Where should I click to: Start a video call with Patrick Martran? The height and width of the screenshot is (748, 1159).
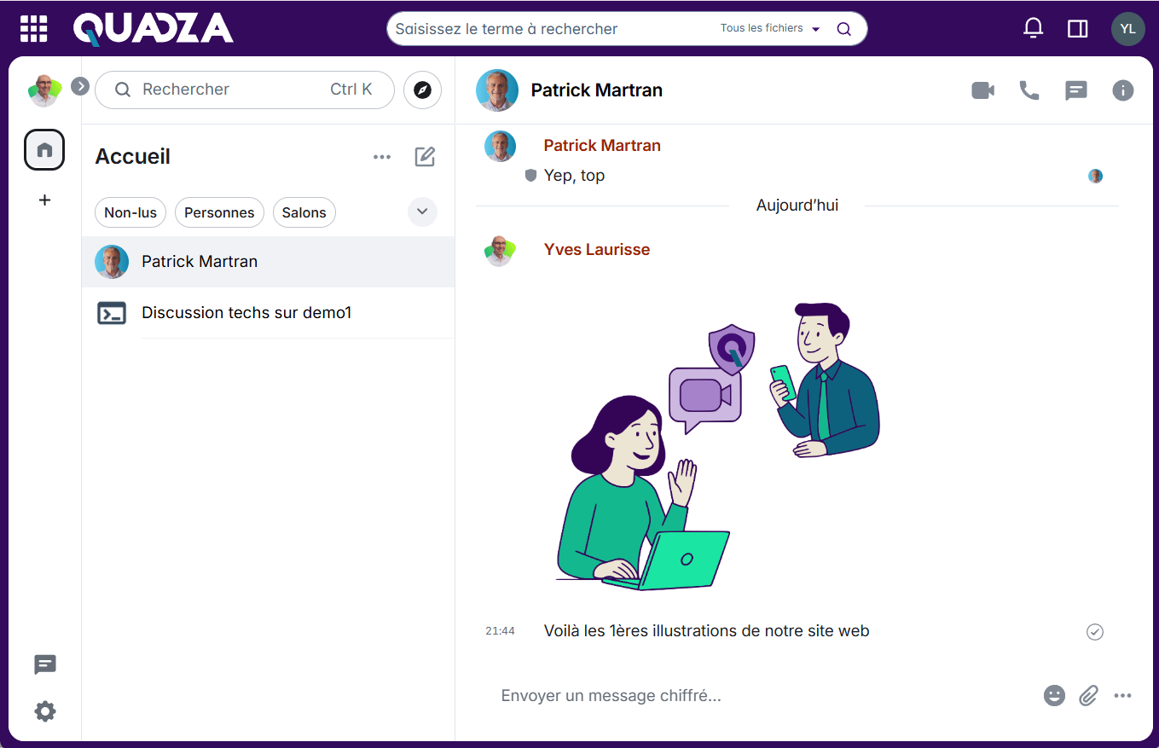point(982,90)
